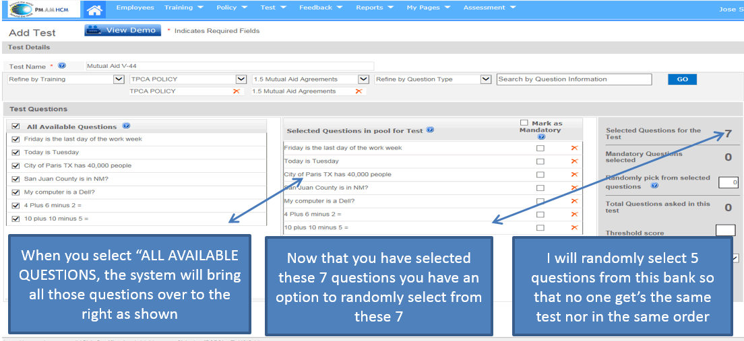The image size is (744, 341).
Task: Select the Total Questions asked in this test label
Action: click(x=658, y=207)
